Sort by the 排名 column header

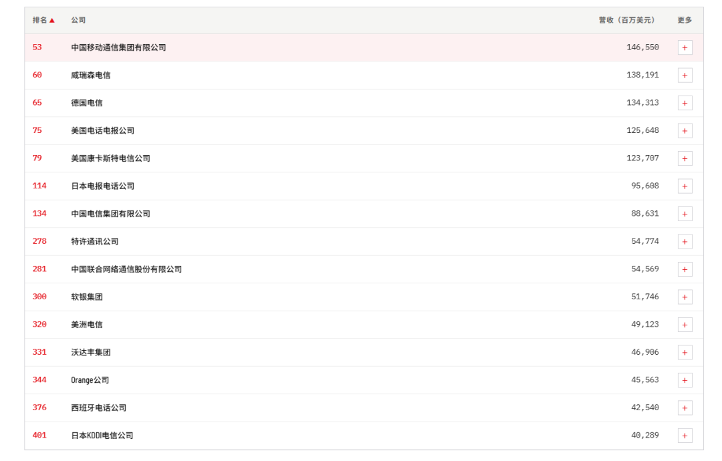40,20
